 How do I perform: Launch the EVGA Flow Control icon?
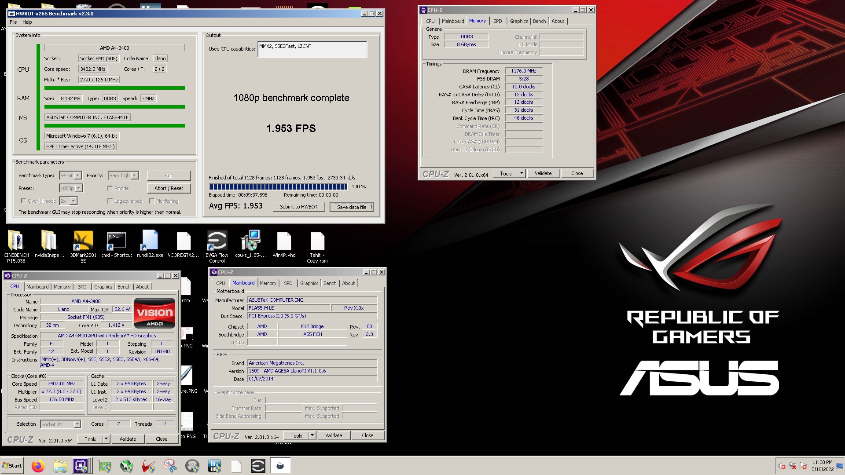coord(217,246)
